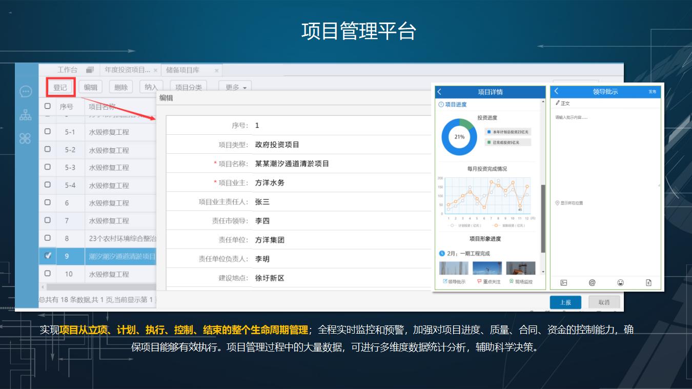Click the 登记 button
Screen dimensions: 692x389
pos(60,87)
